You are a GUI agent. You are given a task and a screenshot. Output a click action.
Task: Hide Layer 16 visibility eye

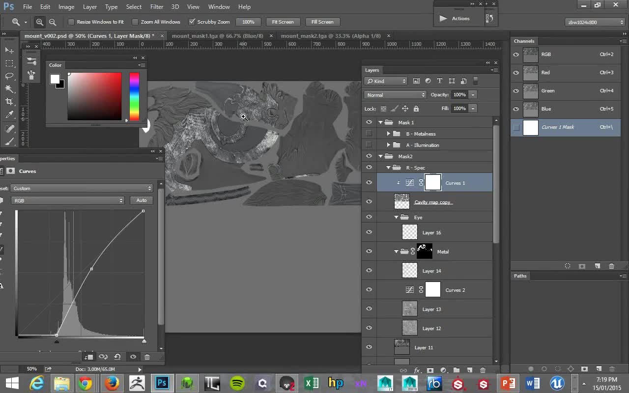pos(369,232)
